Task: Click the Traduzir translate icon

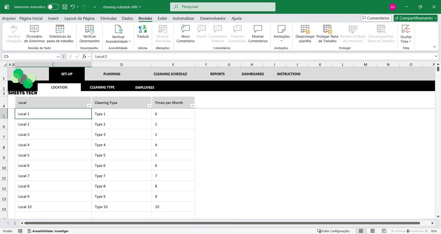Action: [x=143, y=29]
